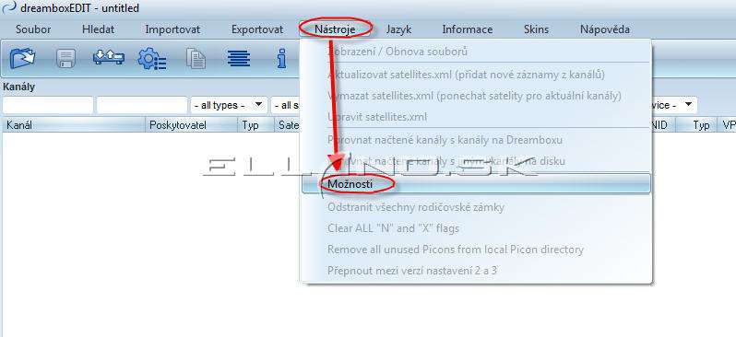This screenshot has height=337, width=736.
Task: Choose Zobrazení / Obnova souborů entry
Action: pyautogui.click(x=476, y=52)
